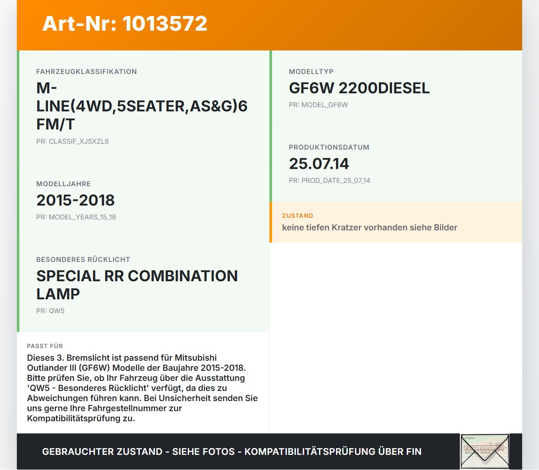Click the paragraph starting 'Dieses 3. Bremslicht'

pyautogui.click(x=142, y=388)
